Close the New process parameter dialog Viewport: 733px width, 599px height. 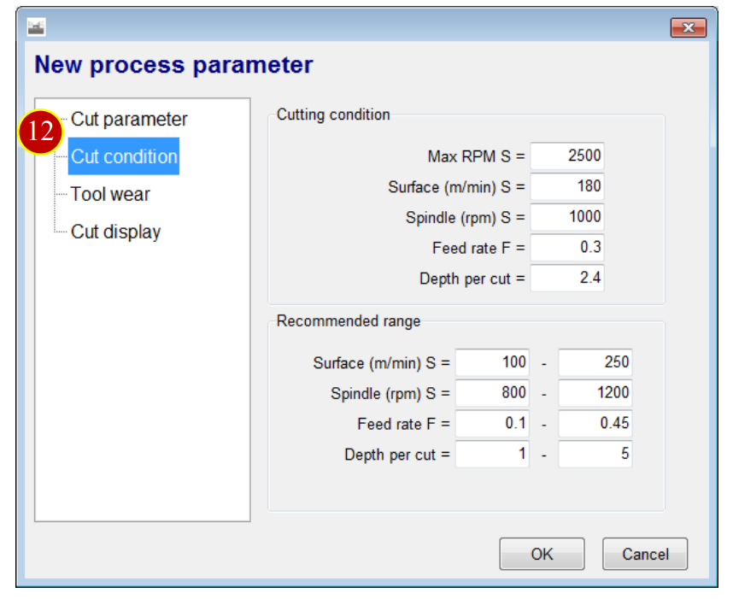coord(688,27)
